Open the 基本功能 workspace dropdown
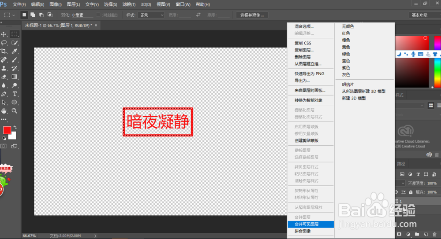Image resolution: width=441 pixels, height=239 pixels. pos(425,15)
